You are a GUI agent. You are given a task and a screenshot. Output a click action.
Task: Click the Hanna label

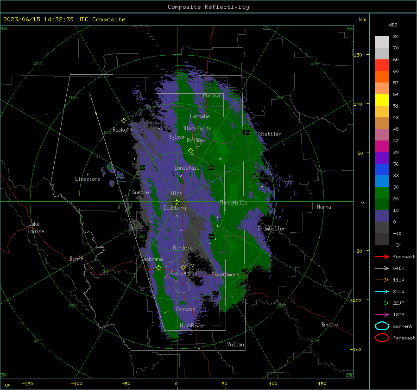(324, 207)
